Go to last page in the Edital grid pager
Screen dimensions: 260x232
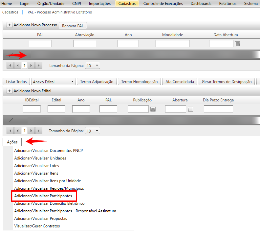[x=39, y=131]
